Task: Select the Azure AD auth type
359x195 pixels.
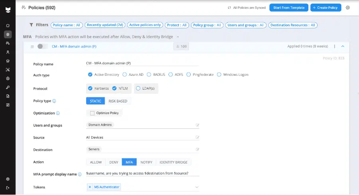Action: click(x=125, y=75)
